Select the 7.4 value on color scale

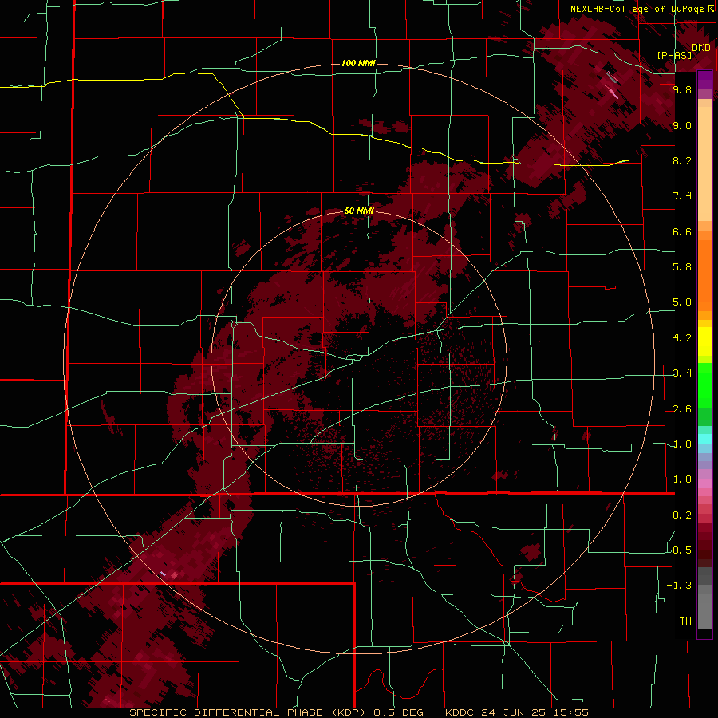pyautogui.click(x=682, y=196)
